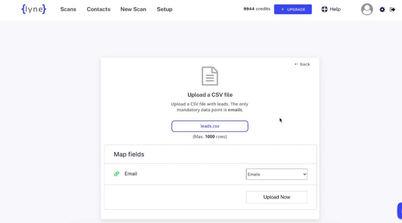The width and height of the screenshot is (402, 223).
Task: Click the Email field label
Action: point(131,174)
